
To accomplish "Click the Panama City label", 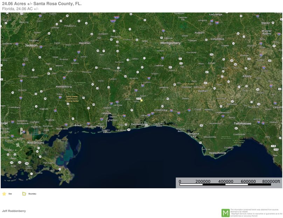I will pyautogui.click(x=193, y=135).
